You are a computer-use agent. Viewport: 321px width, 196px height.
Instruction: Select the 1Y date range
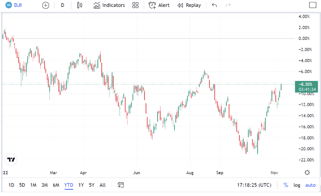click(81, 185)
